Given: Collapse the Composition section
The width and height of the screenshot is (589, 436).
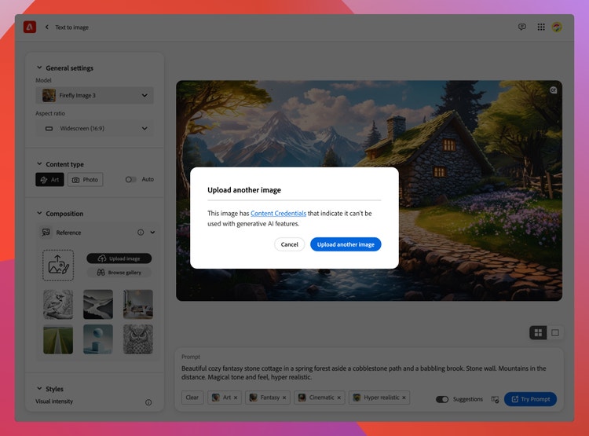Looking at the screenshot, I should (x=39, y=213).
